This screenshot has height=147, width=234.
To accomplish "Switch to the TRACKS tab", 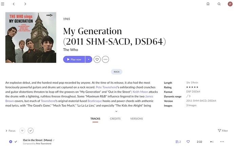I will 95,119.
